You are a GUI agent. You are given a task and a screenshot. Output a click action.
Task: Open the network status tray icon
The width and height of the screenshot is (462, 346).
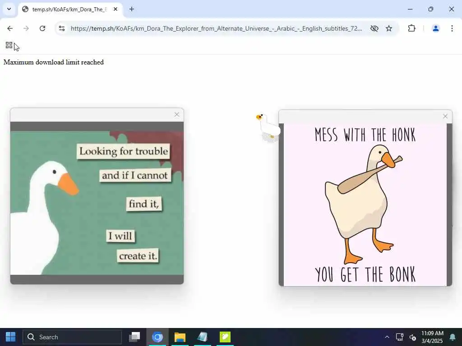400,337
